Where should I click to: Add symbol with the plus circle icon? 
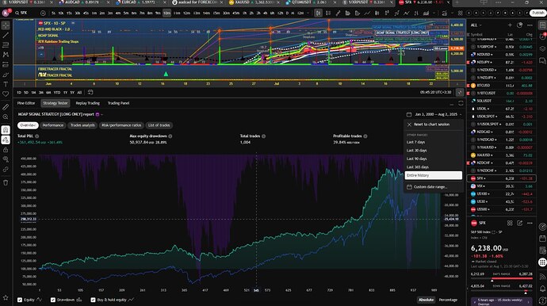click(x=43, y=13)
